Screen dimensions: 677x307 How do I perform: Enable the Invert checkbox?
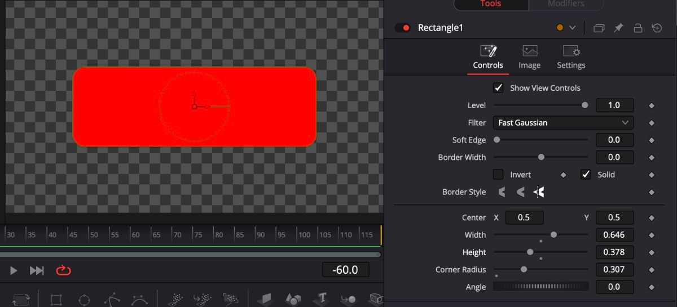tap(498, 175)
